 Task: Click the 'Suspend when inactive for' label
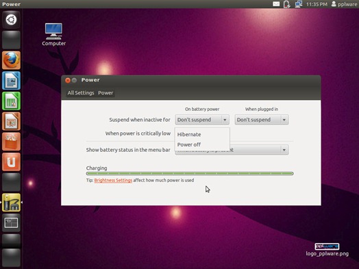click(x=140, y=120)
